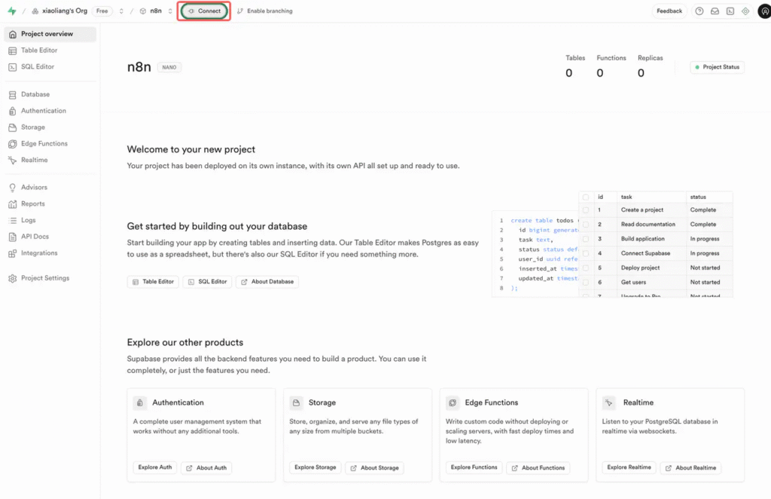Check the box for row 'Create a project'
Image resolution: width=771 pixels, height=499 pixels.
(x=586, y=210)
